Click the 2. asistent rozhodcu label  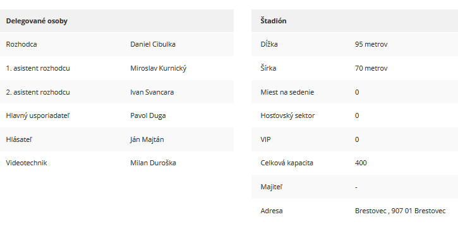click(x=38, y=92)
